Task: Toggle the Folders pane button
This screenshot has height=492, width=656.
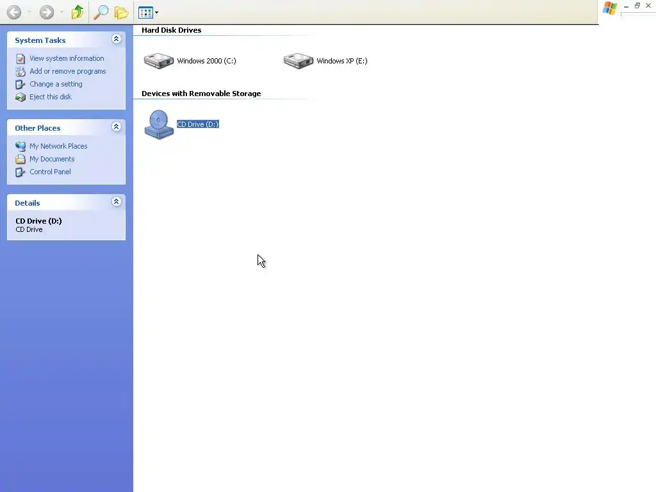Action: (121, 12)
